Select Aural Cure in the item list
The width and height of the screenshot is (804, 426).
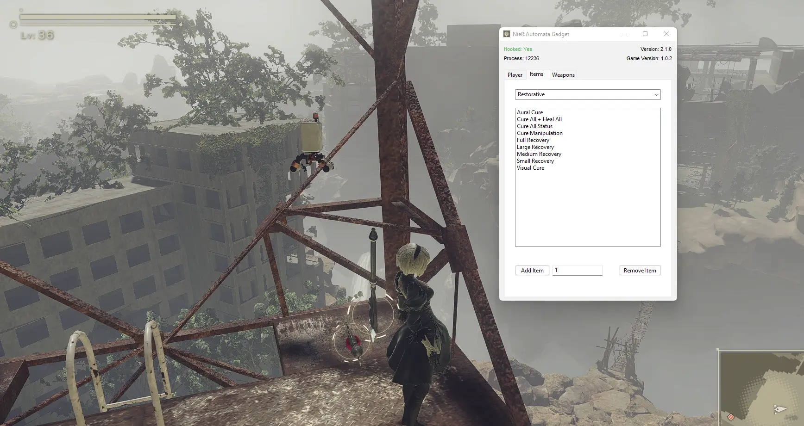click(530, 112)
